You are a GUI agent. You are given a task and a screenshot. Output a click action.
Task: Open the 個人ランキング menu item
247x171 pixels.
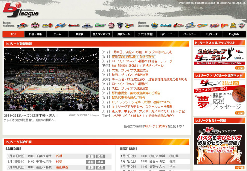102,34
